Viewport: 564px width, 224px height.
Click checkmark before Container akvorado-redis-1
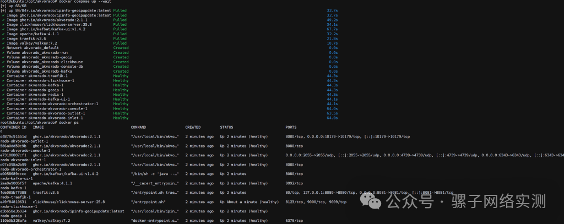pyautogui.click(x=3, y=94)
